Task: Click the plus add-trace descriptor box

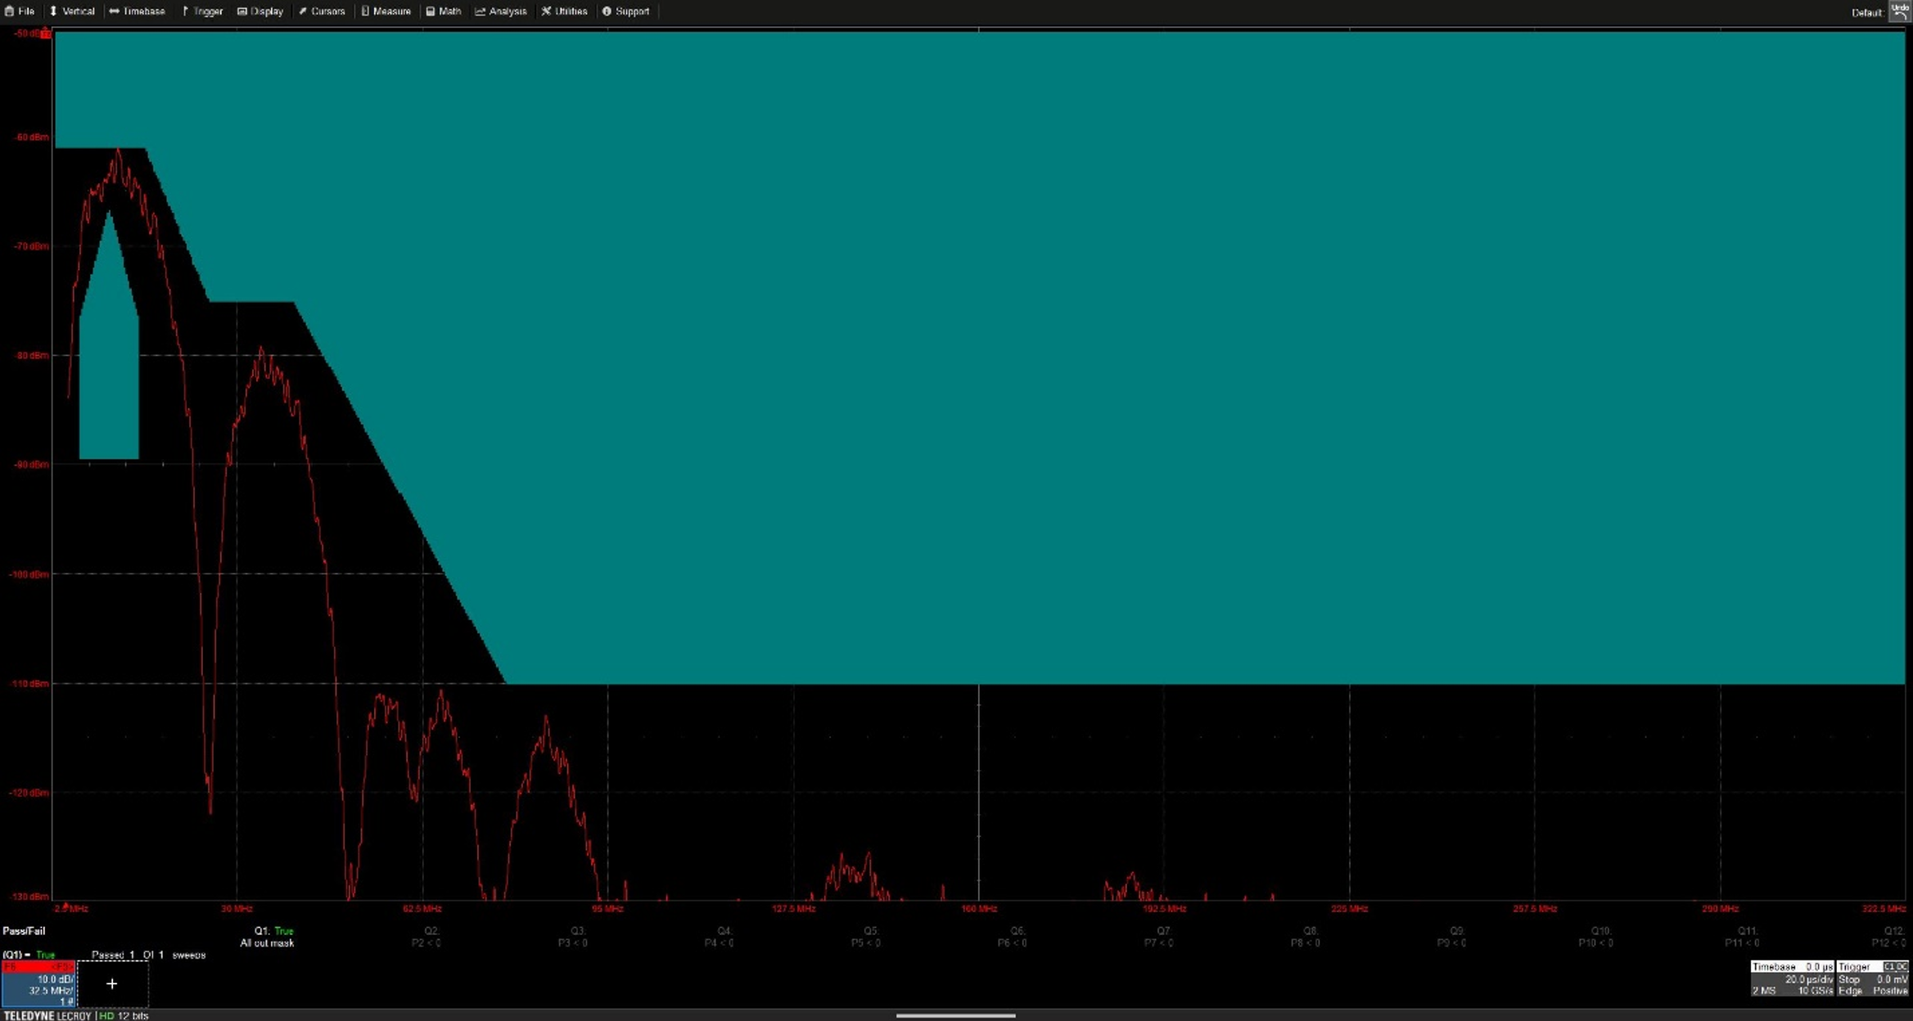Action: (112, 983)
